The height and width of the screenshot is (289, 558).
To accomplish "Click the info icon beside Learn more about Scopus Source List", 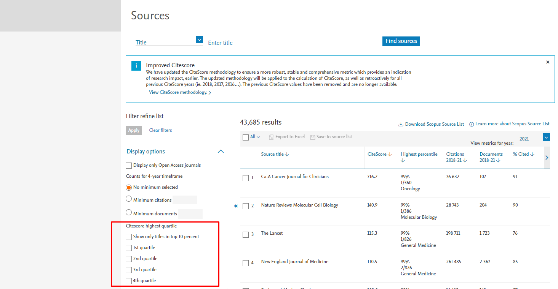I will click(x=472, y=123).
